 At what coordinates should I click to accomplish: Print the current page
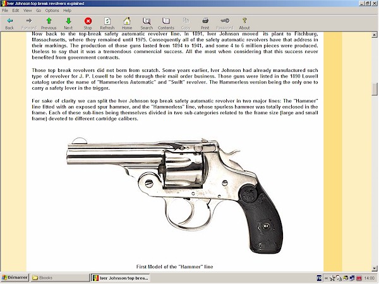[x=205, y=23]
